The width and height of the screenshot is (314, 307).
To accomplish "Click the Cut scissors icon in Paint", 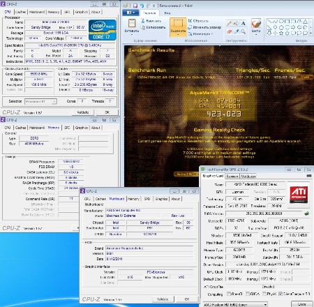I will (143, 21).
